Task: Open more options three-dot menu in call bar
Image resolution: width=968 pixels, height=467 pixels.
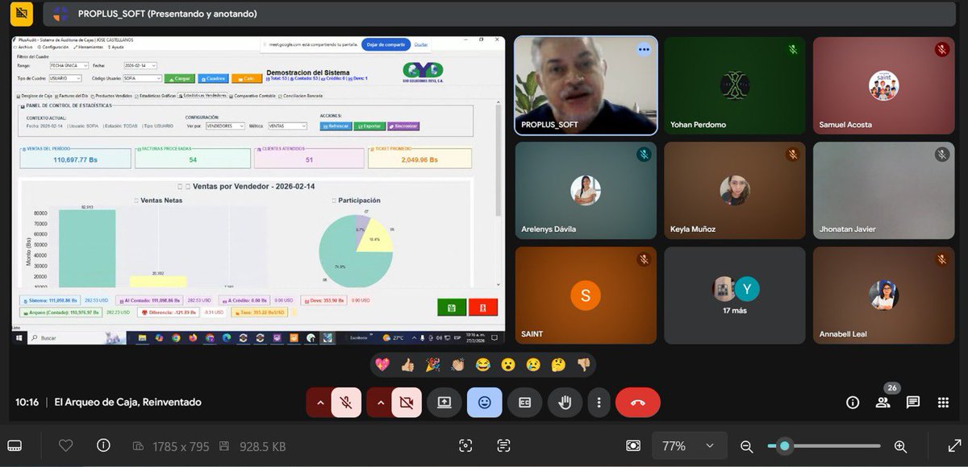Action: coord(598,403)
